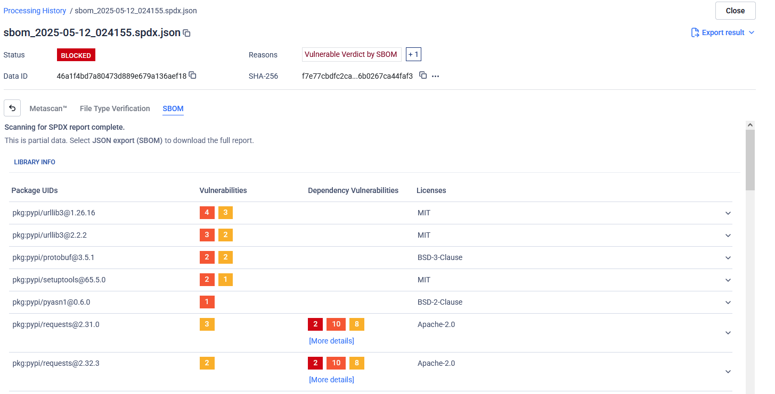Image resolution: width=775 pixels, height=394 pixels.
Task: Go to Processing History breadcrumb
Action: point(35,11)
